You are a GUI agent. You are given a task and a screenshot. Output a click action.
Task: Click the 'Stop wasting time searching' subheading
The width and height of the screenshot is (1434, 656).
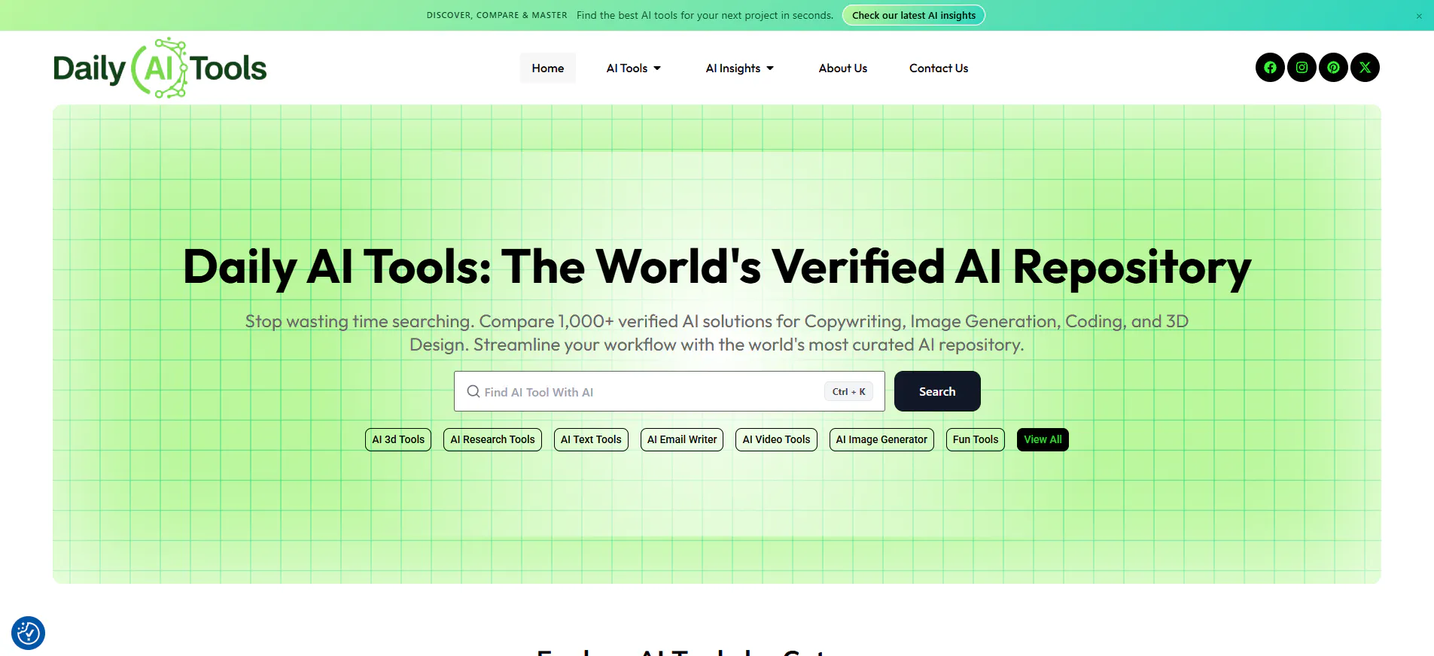(717, 333)
